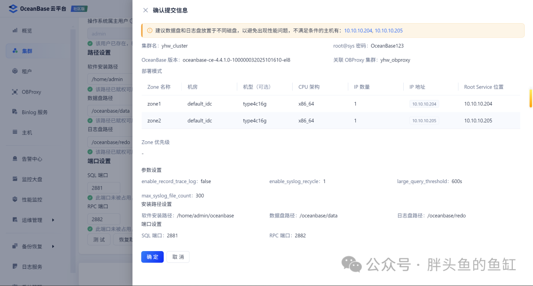This screenshot has height=286, width=533.
Task: Click the SQL 端口 input showing 2881
Action: (104, 188)
